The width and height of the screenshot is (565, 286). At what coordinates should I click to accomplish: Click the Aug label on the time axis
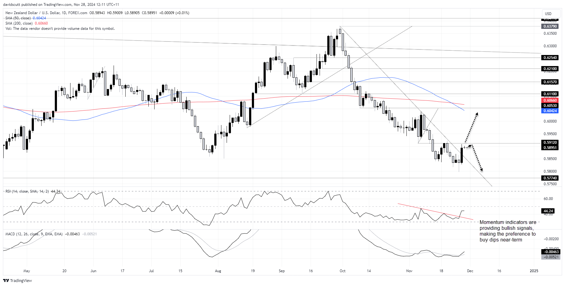click(218, 271)
